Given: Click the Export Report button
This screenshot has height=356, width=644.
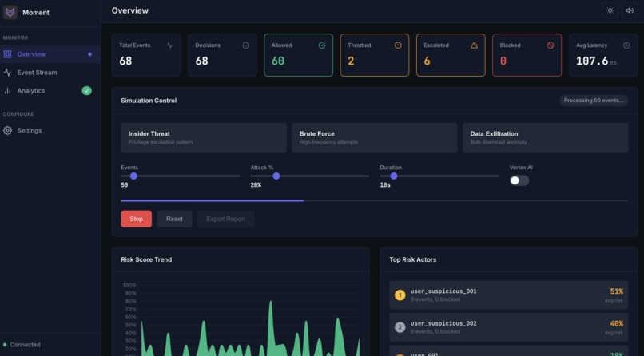Looking at the screenshot, I should pyautogui.click(x=226, y=219).
